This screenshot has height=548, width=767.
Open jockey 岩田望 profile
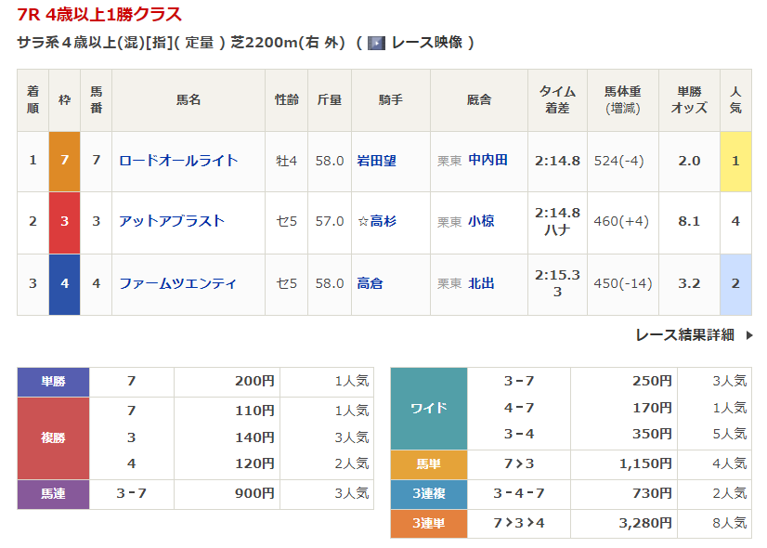pyautogui.click(x=377, y=161)
